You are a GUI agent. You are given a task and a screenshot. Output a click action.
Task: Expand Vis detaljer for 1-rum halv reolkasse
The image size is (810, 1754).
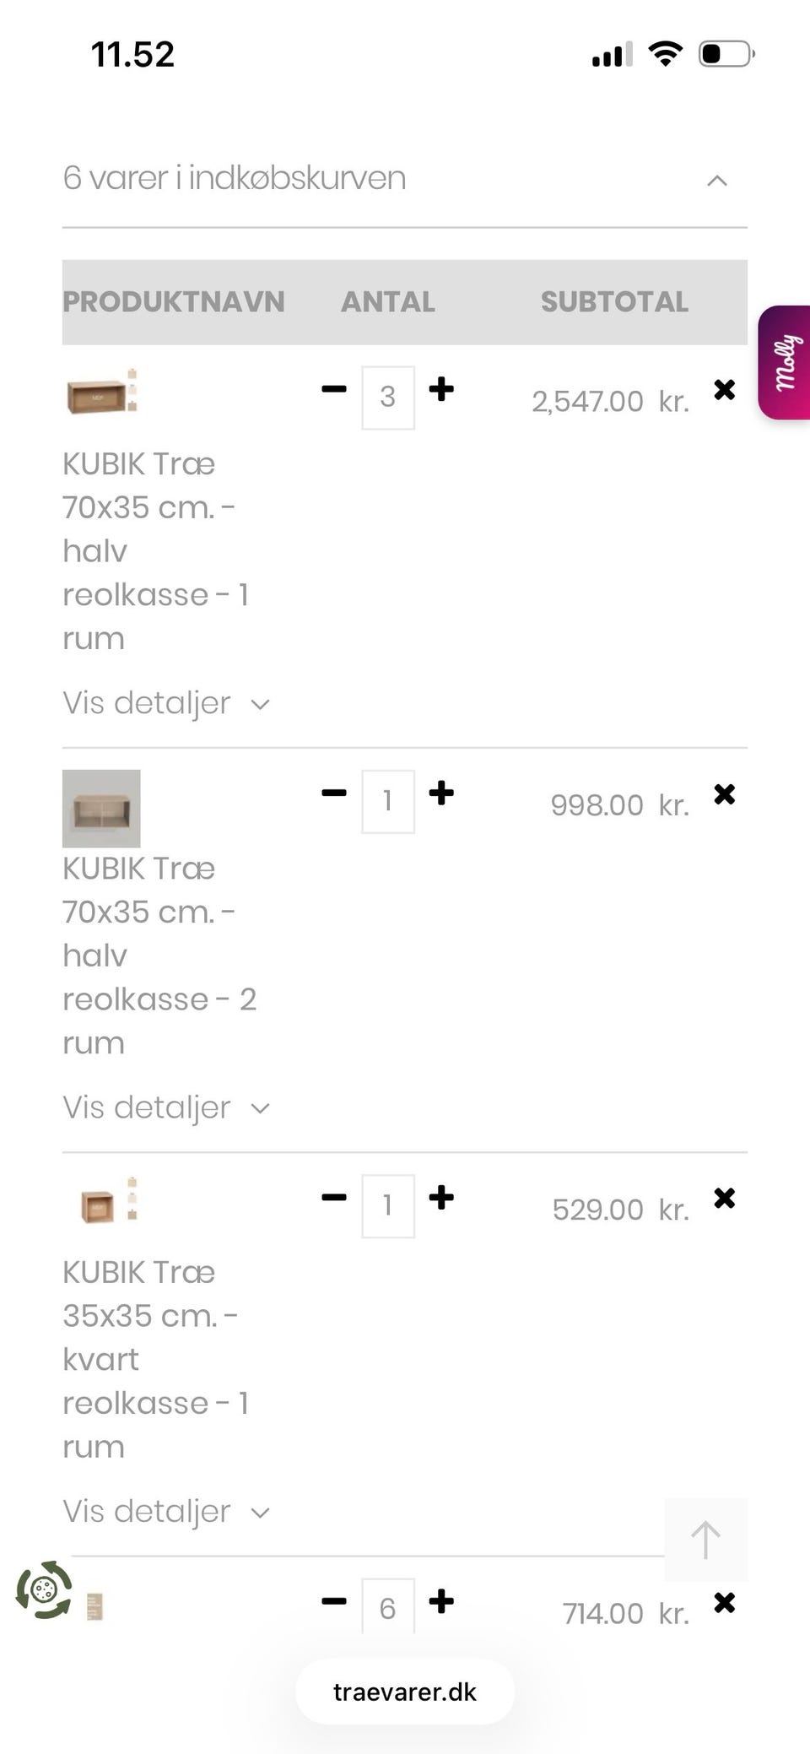[166, 703]
